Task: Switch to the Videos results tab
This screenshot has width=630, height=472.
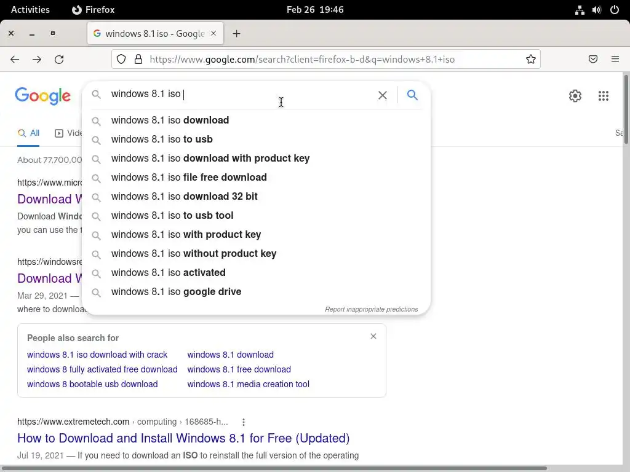Action: pos(68,133)
